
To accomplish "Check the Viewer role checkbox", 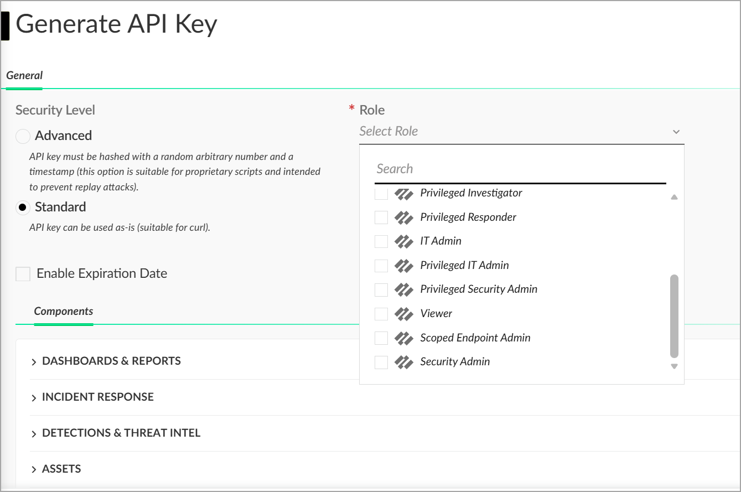I will click(x=381, y=314).
